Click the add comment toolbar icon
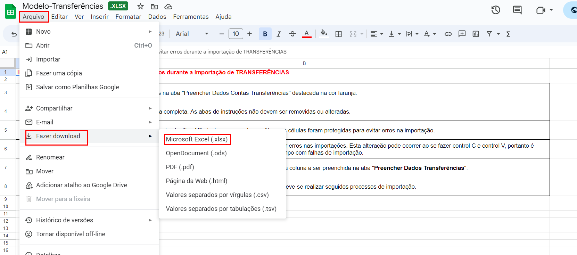 point(462,34)
